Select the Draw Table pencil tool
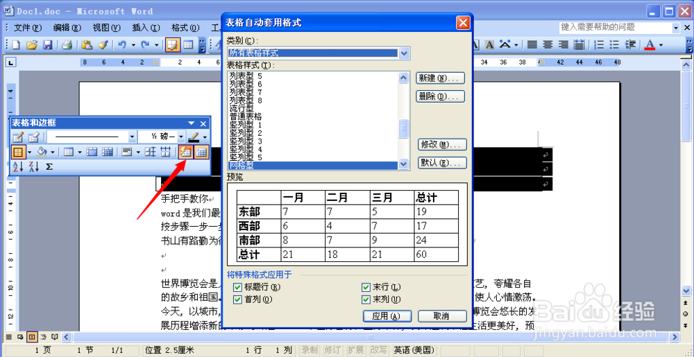Image resolution: width=694 pixels, height=357 pixels. (18, 137)
